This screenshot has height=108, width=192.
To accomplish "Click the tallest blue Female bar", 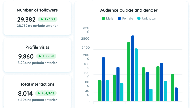I will pos(133,68).
